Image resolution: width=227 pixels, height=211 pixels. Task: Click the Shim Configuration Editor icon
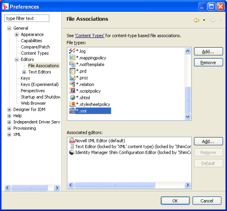click(72, 152)
